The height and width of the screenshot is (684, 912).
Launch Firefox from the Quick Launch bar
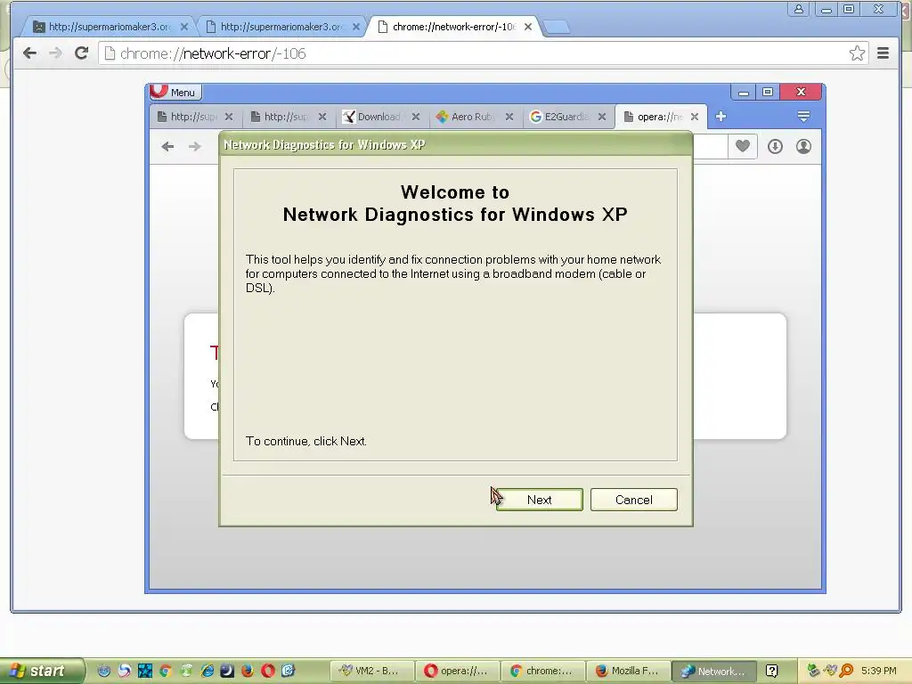pos(248,671)
